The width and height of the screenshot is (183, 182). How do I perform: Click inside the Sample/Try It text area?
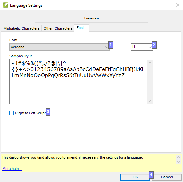click(x=78, y=81)
